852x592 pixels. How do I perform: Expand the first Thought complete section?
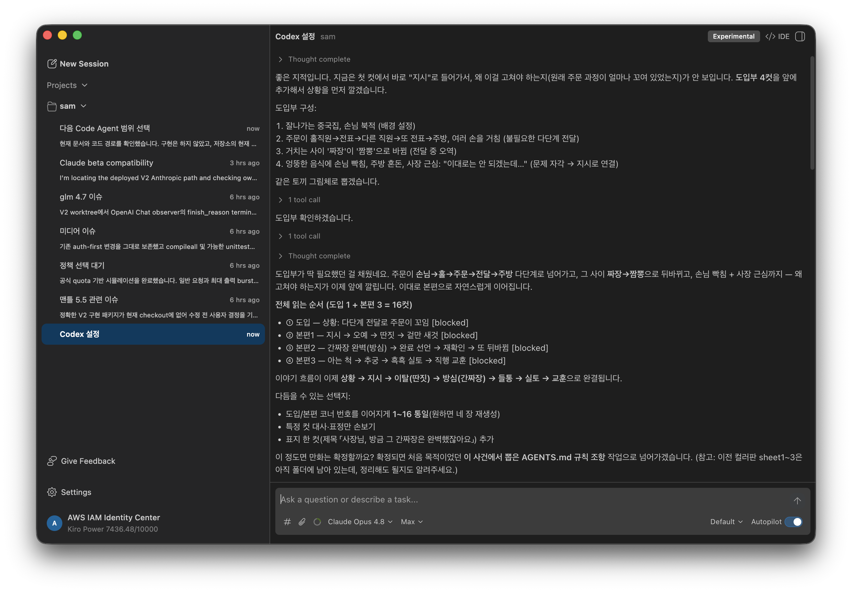(x=314, y=59)
